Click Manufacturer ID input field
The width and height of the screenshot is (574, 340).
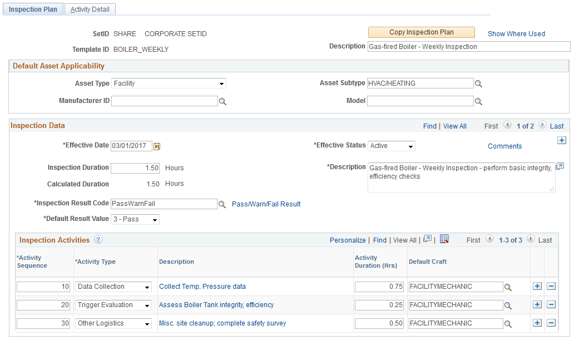pos(165,101)
